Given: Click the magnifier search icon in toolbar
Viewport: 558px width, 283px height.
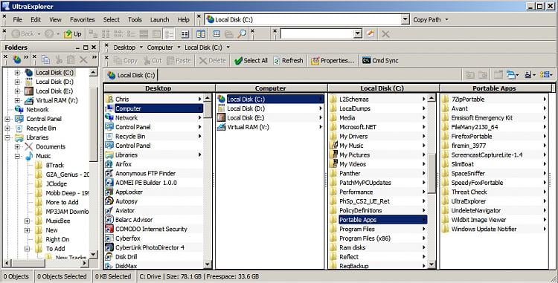Looking at the screenshot, I should (242, 33).
